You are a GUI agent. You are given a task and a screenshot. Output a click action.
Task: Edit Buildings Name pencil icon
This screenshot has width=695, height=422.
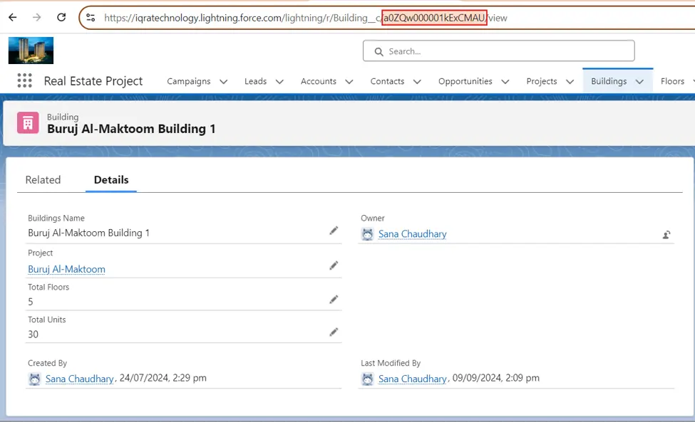tap(334, 231)
